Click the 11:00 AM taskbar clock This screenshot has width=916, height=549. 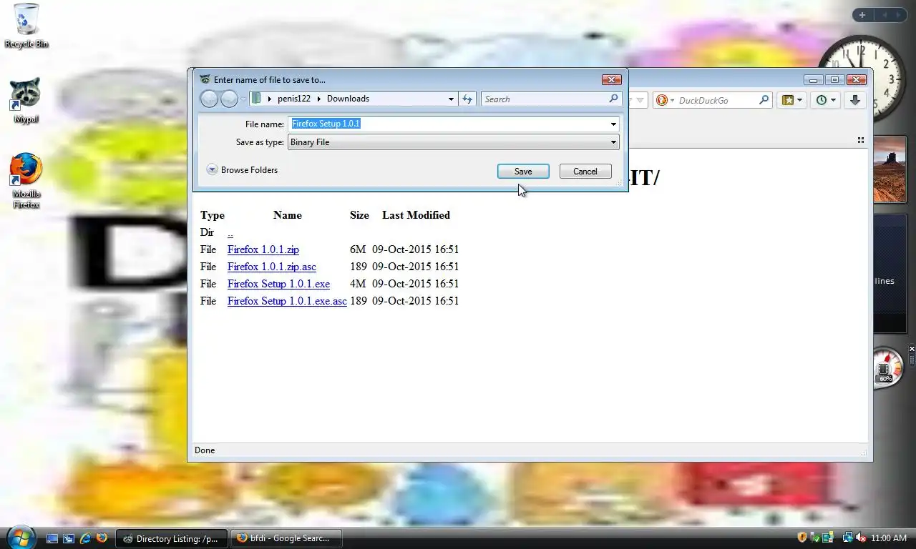point(889,538)
